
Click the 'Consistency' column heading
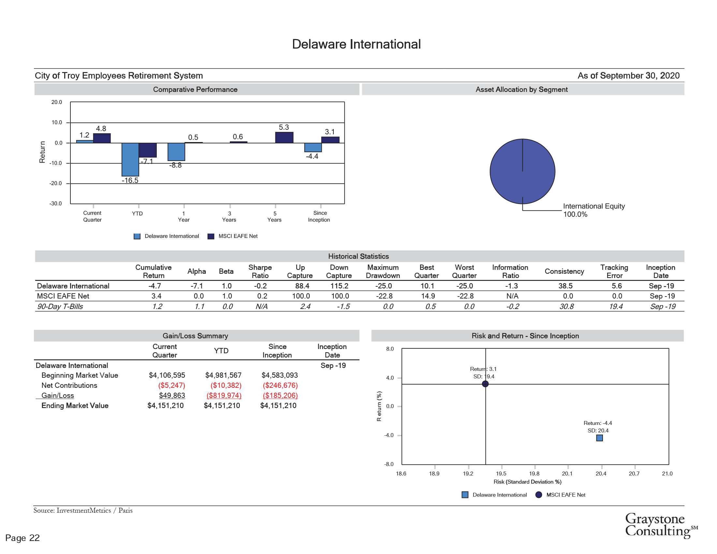(x=564, y=271)
